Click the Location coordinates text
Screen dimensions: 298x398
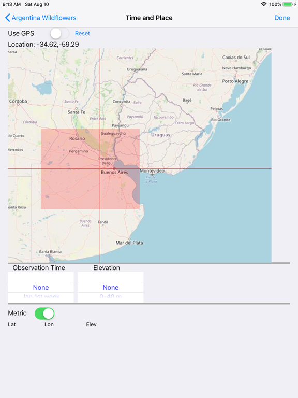pyautogui.click(x=43, y=45)
